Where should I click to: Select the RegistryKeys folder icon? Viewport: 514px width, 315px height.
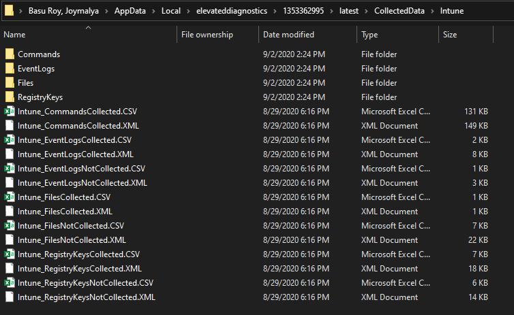pyautogui.click(x=10, y=97)
